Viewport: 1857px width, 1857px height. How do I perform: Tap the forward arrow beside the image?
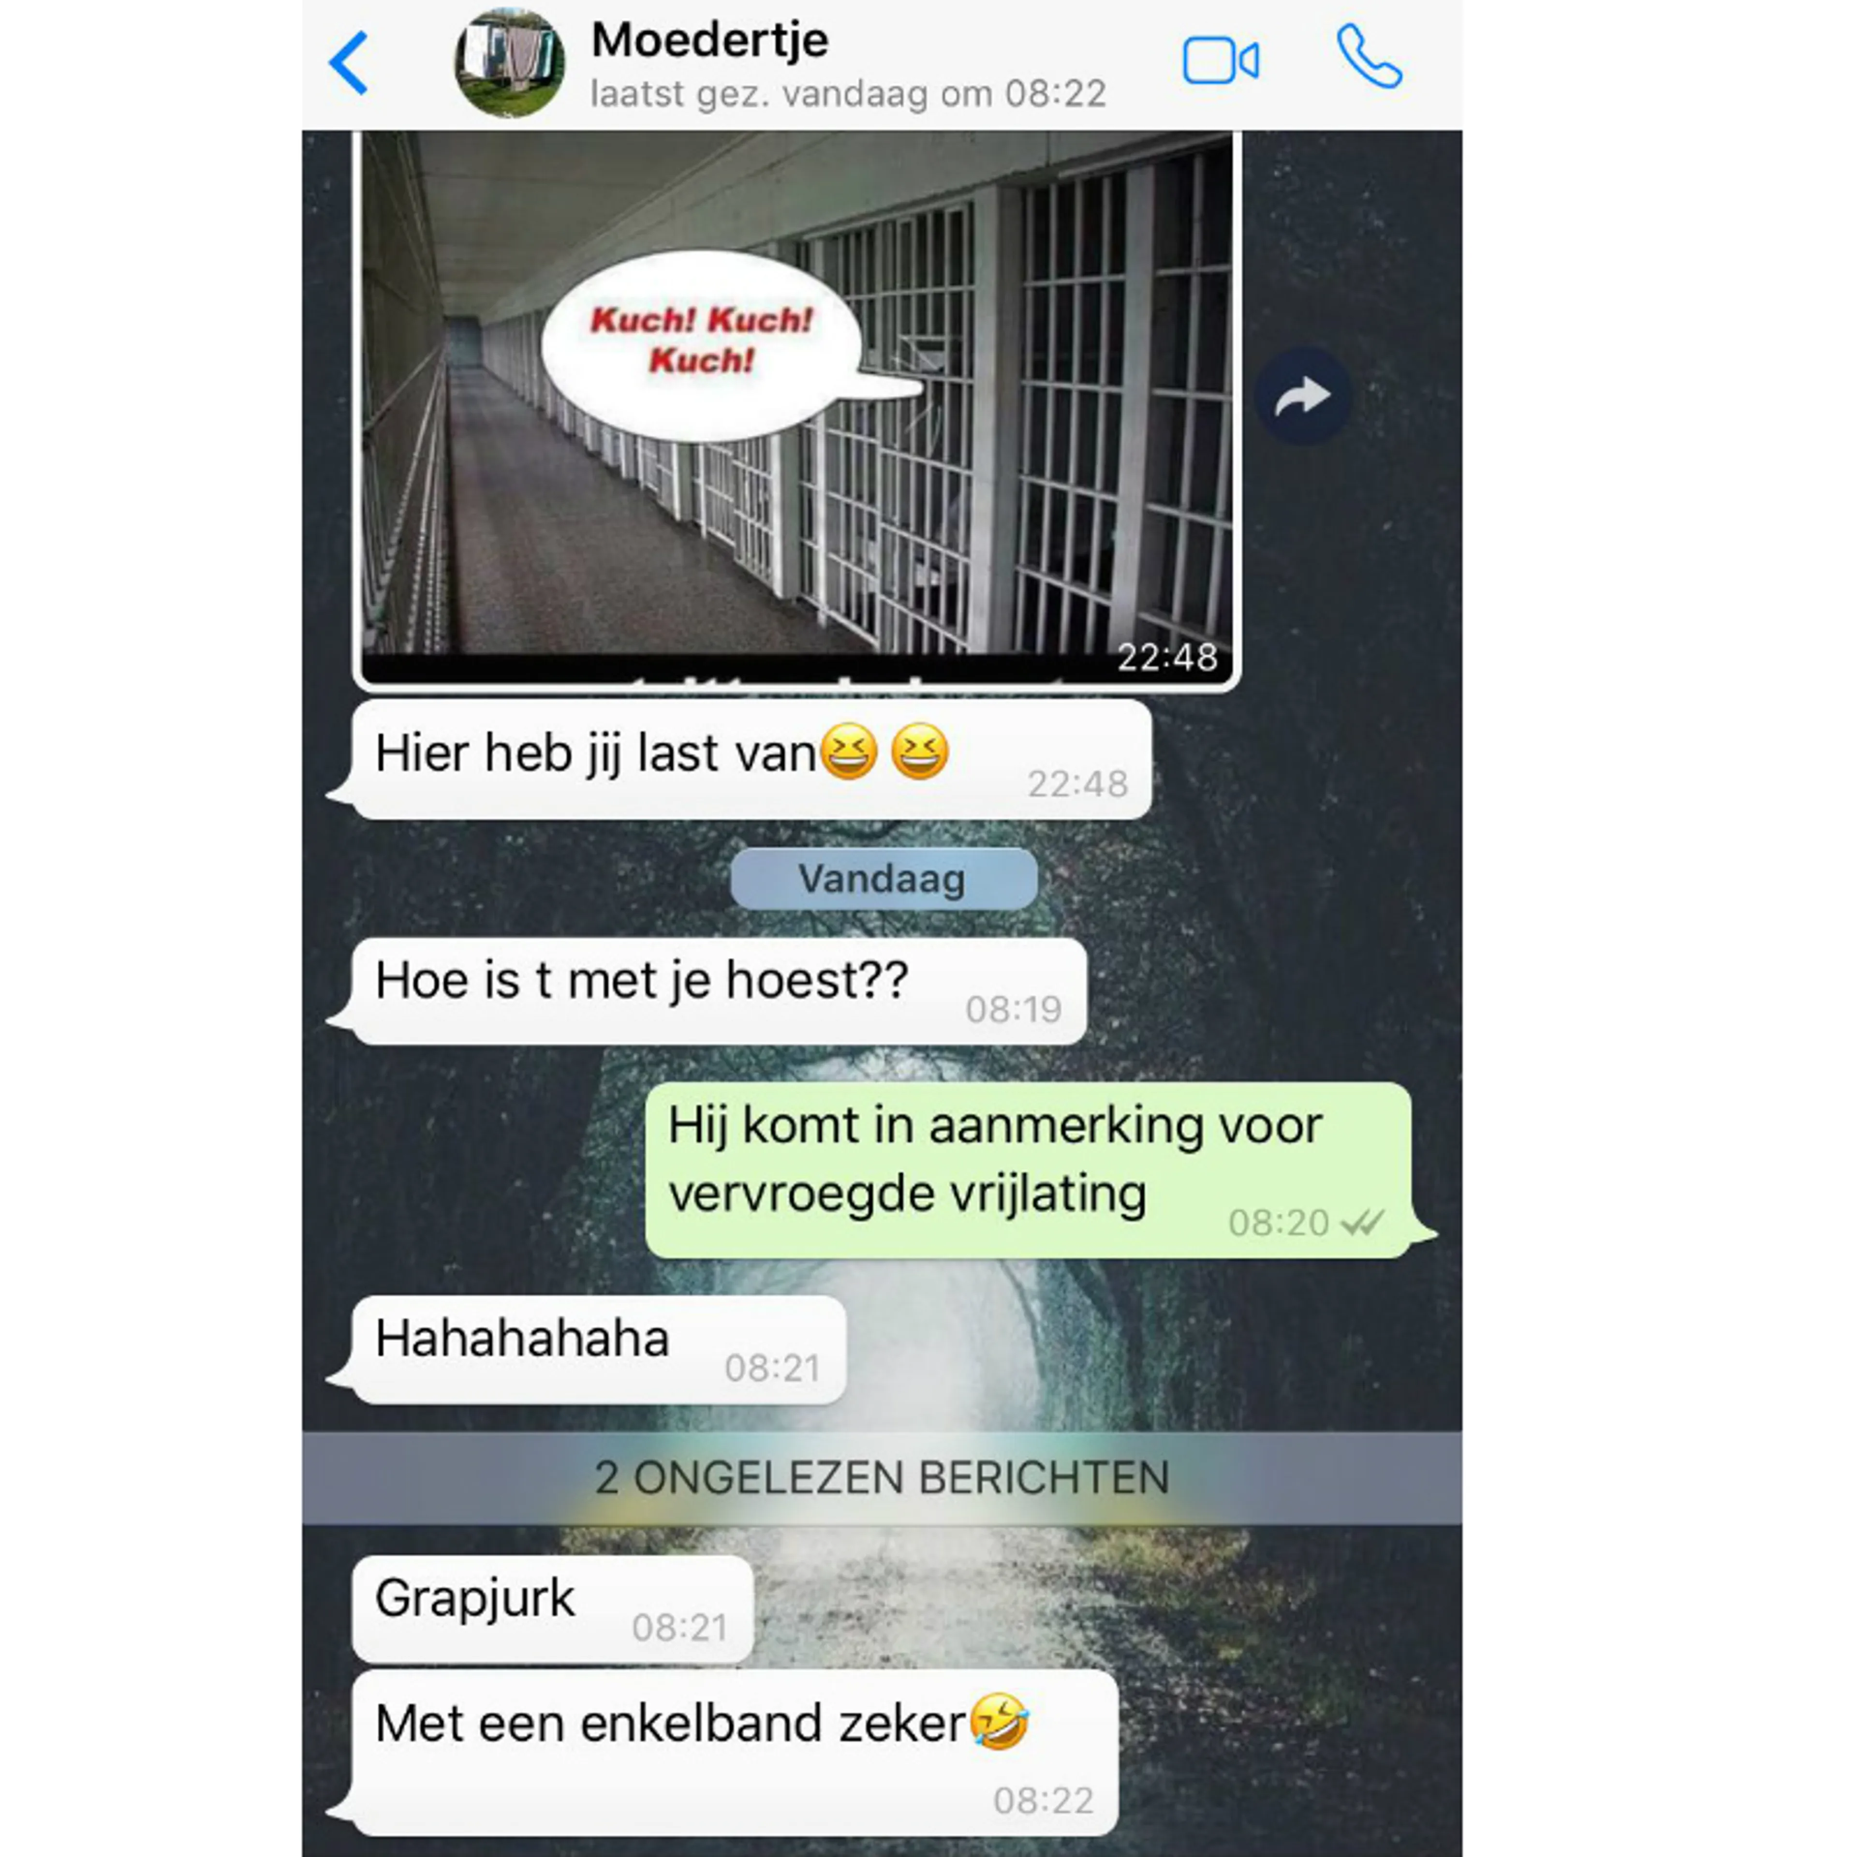tap(1302, 396)
